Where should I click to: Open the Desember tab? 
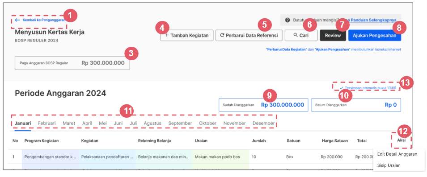[263, 123]
